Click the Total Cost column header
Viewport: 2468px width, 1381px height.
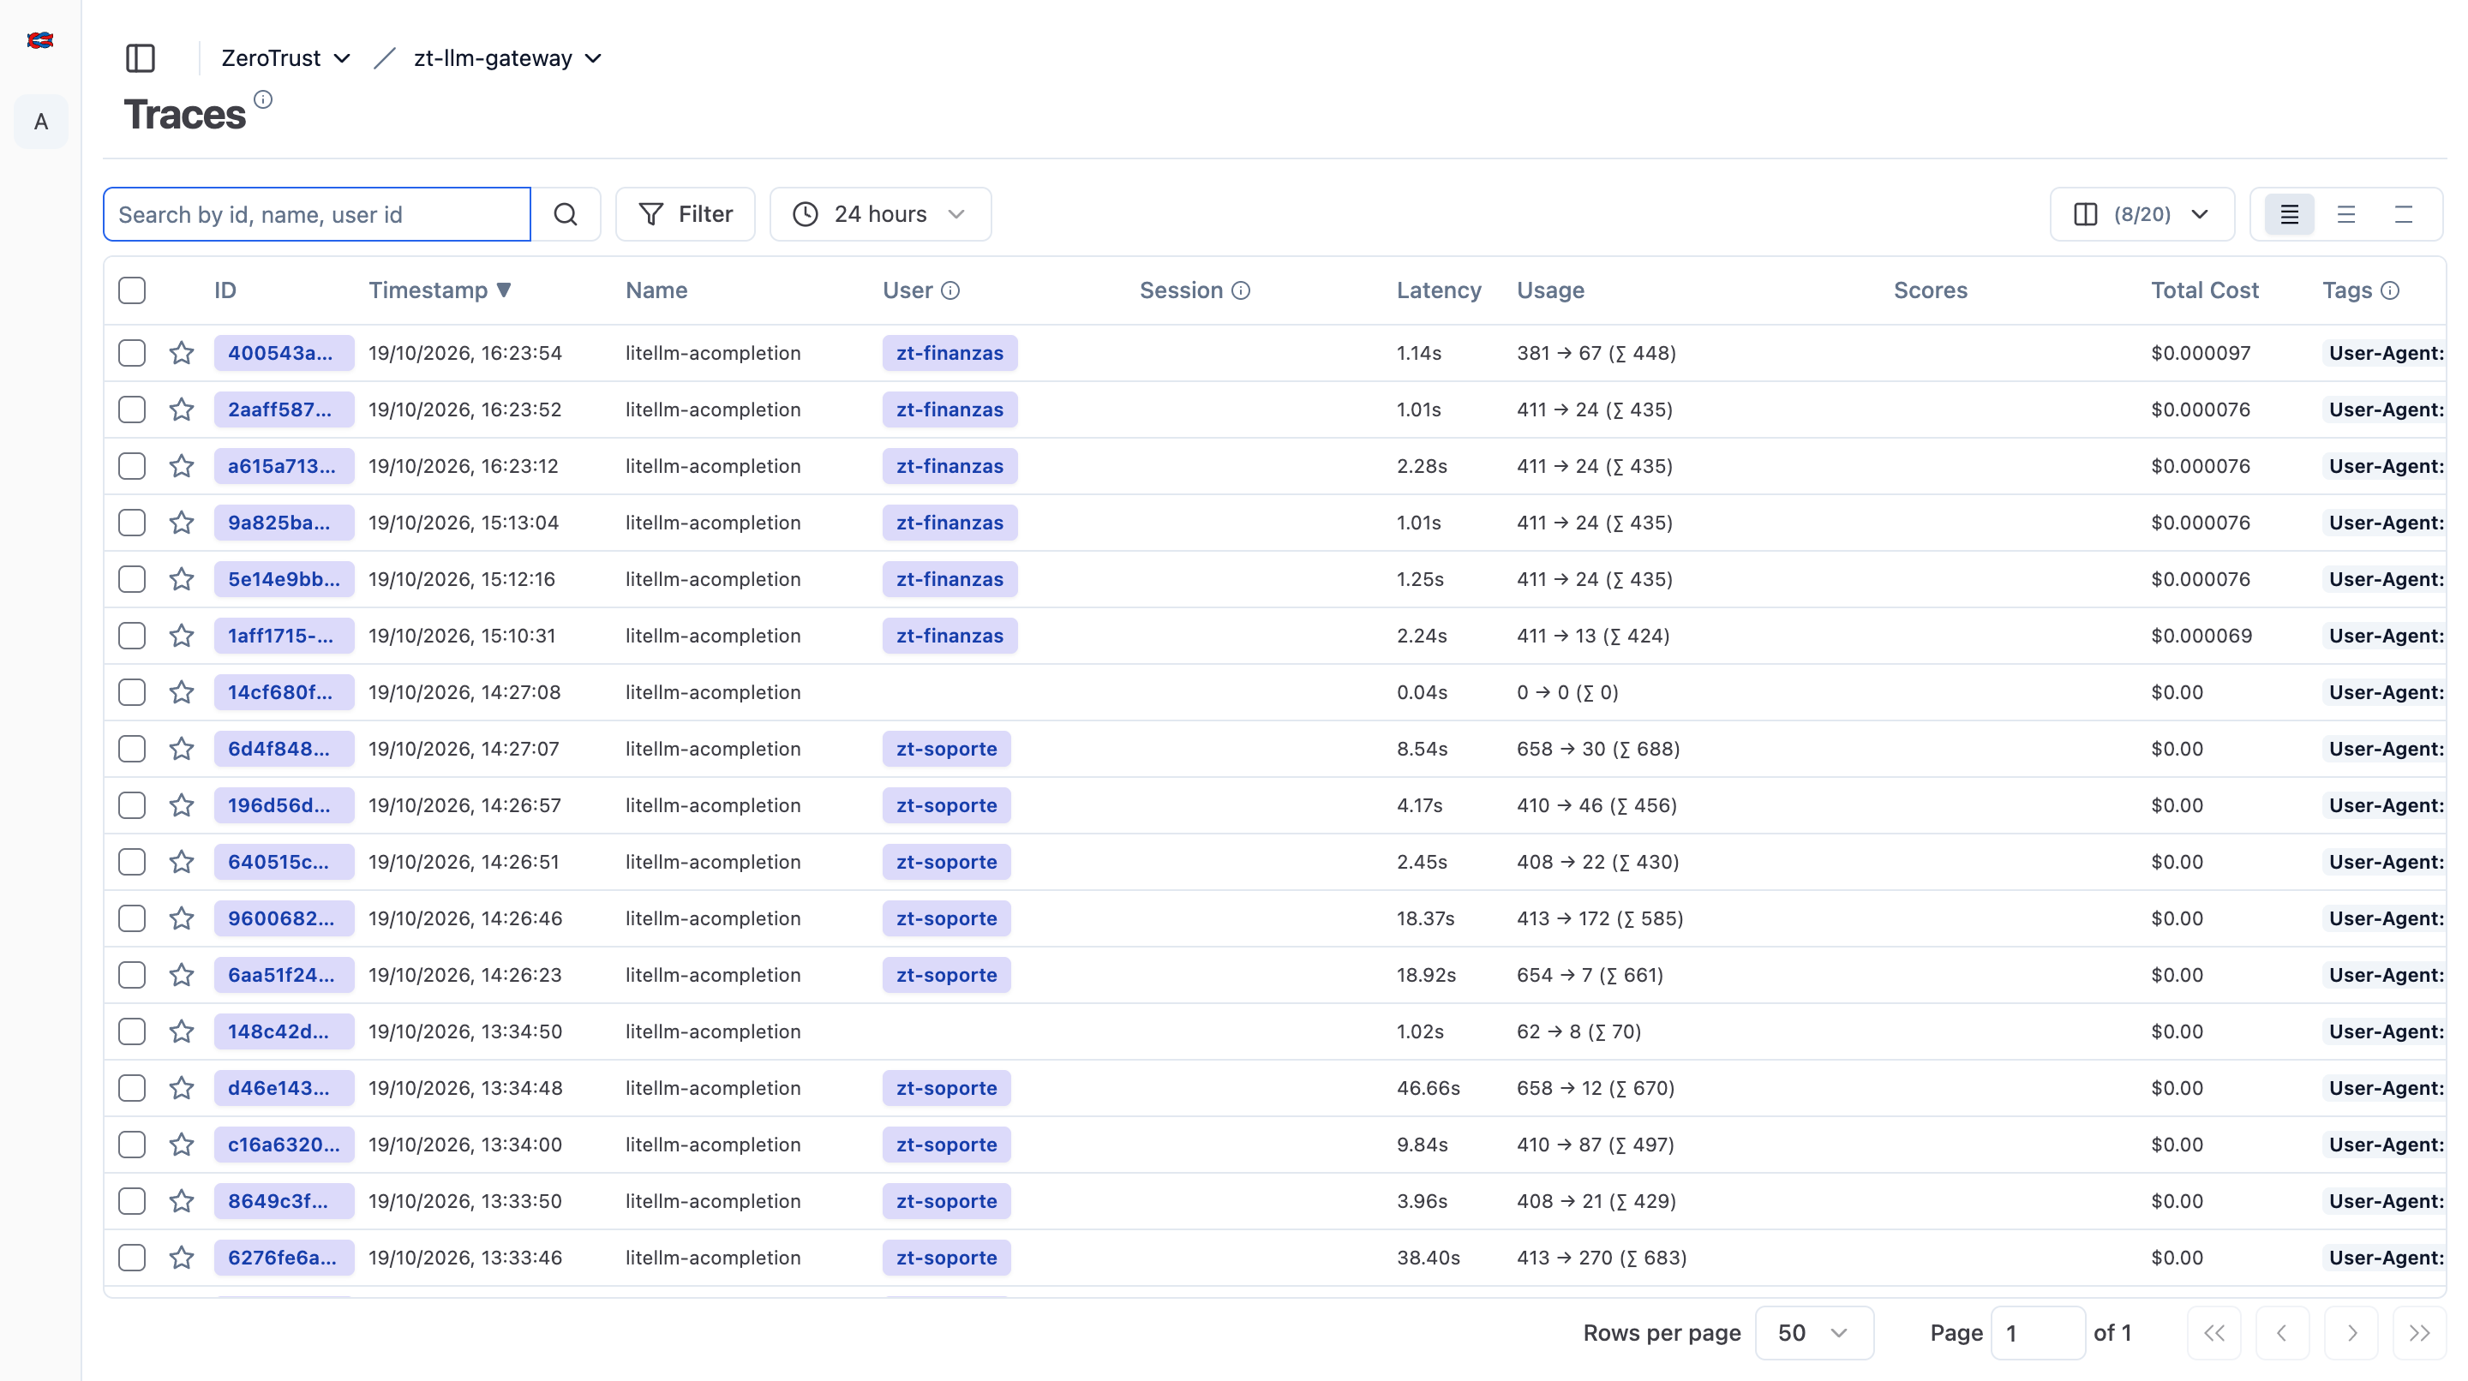(2205, 291)
